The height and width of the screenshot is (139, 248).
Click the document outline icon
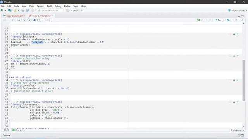[242, 20]
